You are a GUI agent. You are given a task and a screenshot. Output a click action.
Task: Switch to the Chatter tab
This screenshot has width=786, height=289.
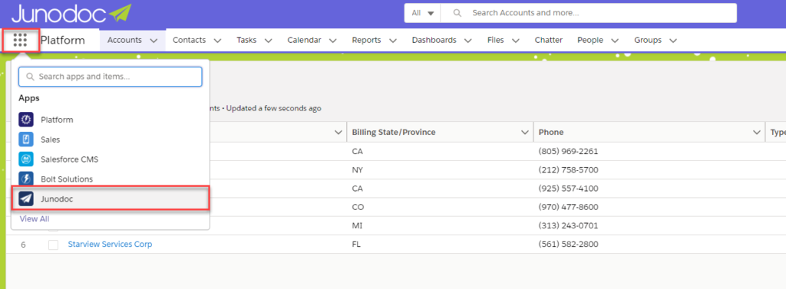(x=548, y=40)
